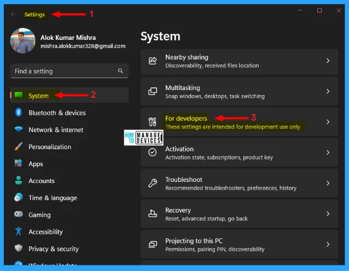This screenshot has height=271, width=349.
Task: Click Projecting to this PC title
Action: coord(194,241)
